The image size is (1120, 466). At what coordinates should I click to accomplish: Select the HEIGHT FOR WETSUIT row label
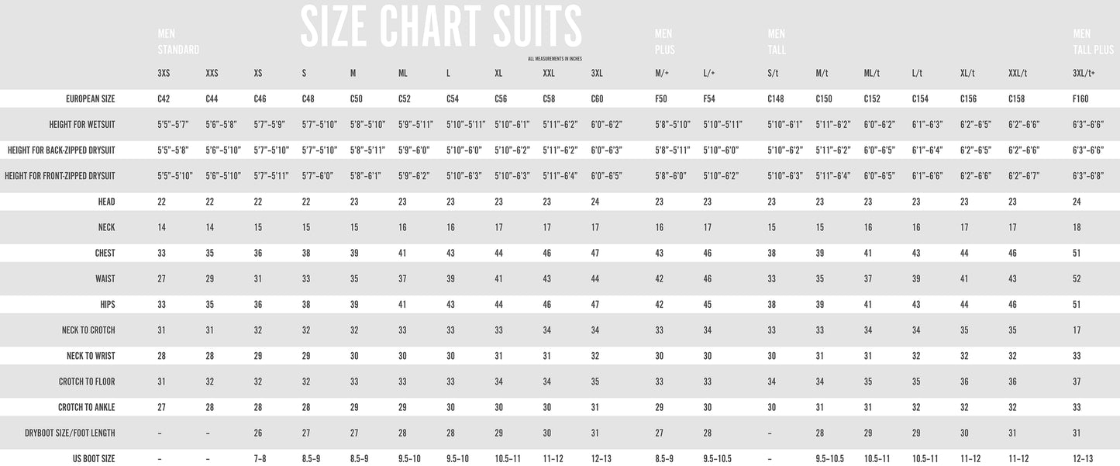coord(80,124)
